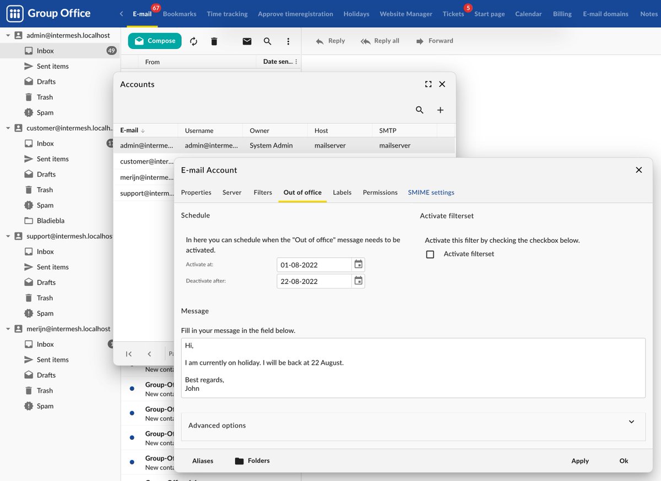
Task: Switch to the Properties tab
Action: coord(196,193)
